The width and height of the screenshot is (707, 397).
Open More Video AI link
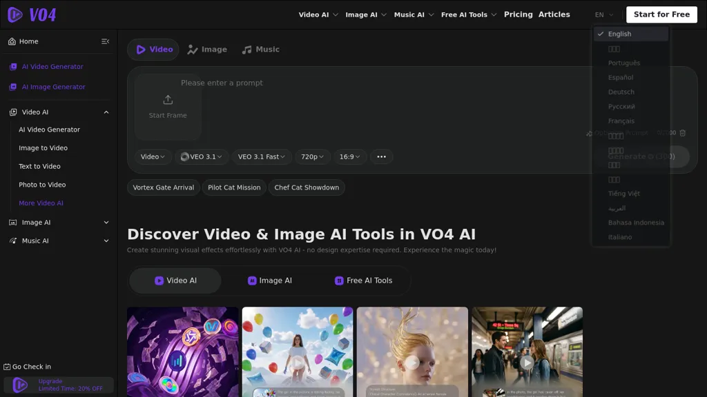tap(41, 203)
